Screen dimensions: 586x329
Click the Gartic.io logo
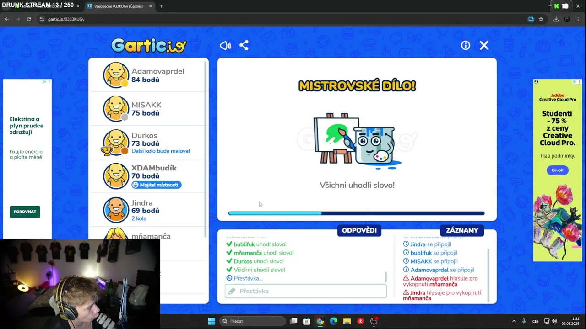148,45
